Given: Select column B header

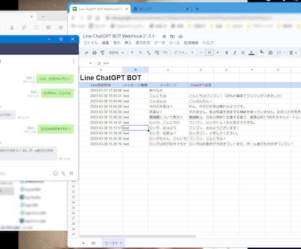Looking at the screenshot, I should pyautogui.click(x=135, y=70).
